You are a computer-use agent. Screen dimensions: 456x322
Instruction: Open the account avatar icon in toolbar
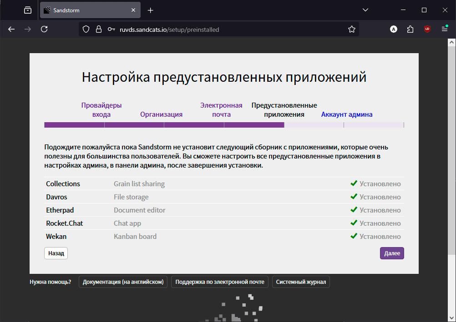coord(394,29)
